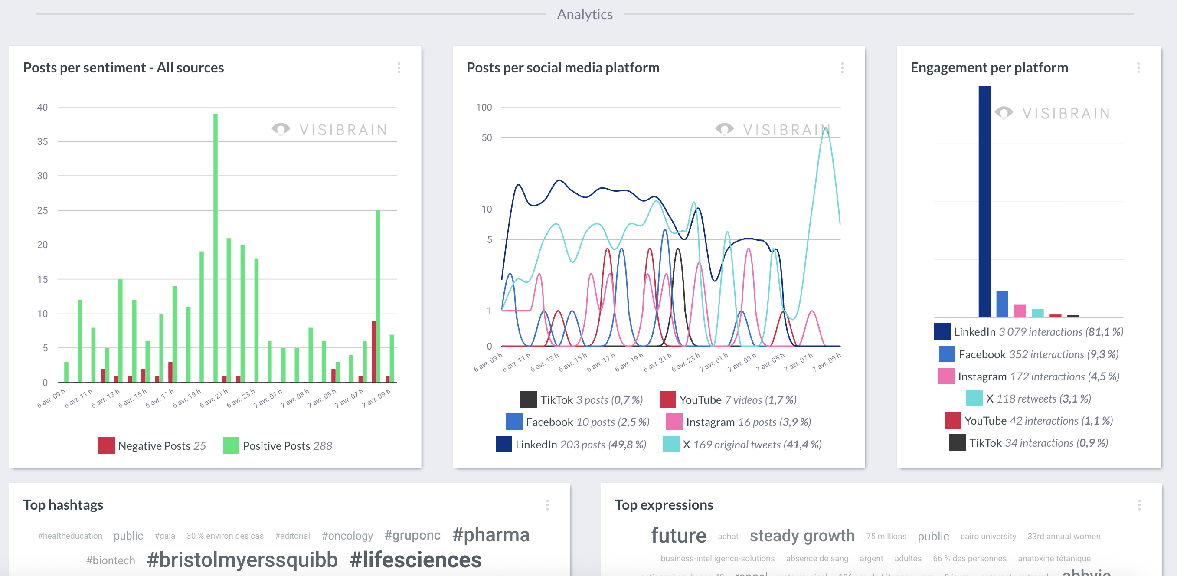
Task: Open three-dot menu for Top expressions
Action: click(1139, 505)
